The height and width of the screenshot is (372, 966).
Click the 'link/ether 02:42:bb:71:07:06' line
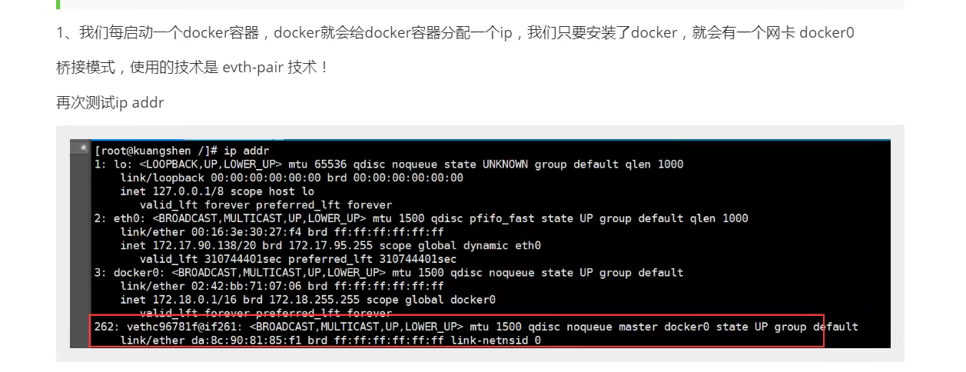(282, 286)
